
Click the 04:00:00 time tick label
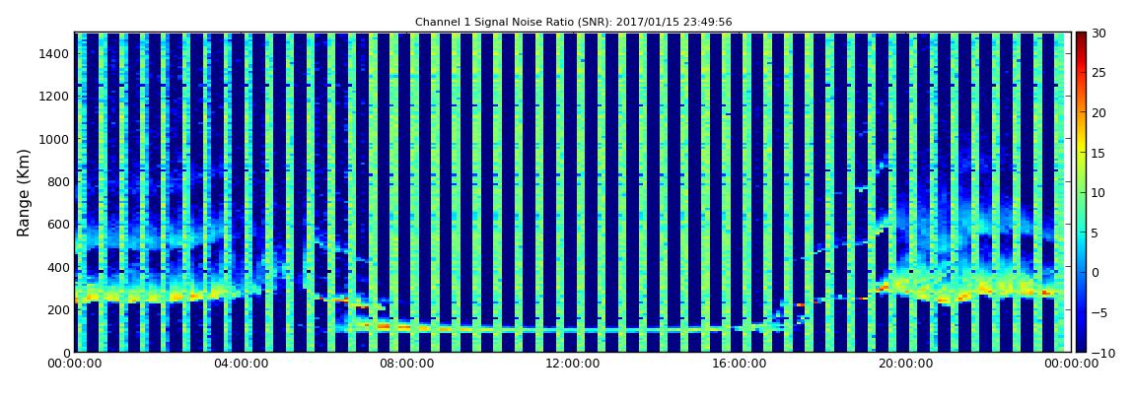point(240,365)
